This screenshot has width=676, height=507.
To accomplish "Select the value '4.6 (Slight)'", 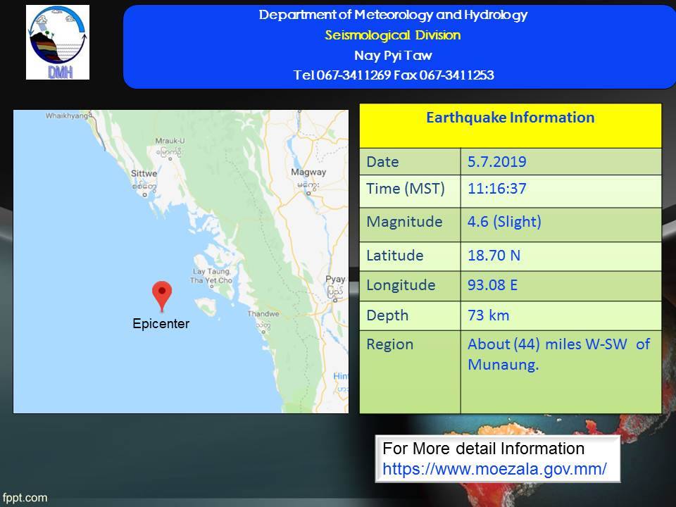I will (504, 222).
